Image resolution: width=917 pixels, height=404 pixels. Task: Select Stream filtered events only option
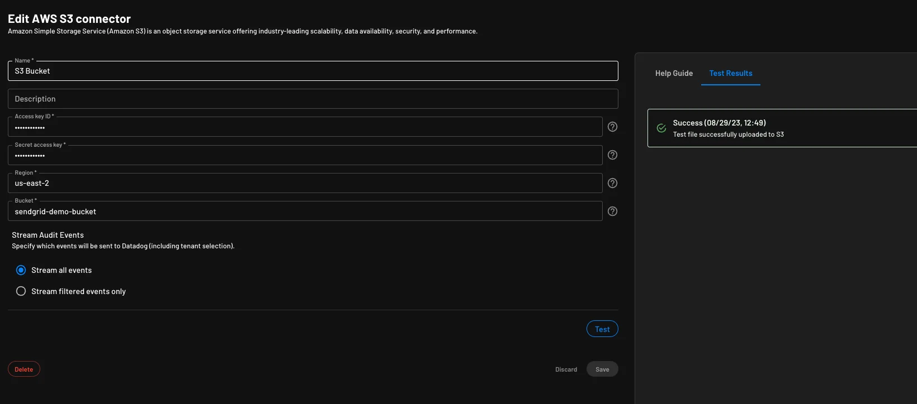(21, 291)
